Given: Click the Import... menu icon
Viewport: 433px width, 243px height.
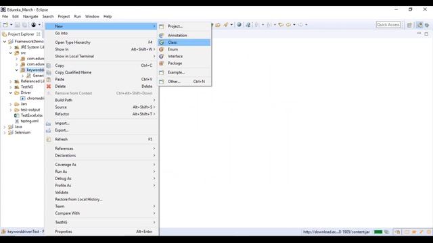Looking at the screenshot, I should click(x=49, y=124).
